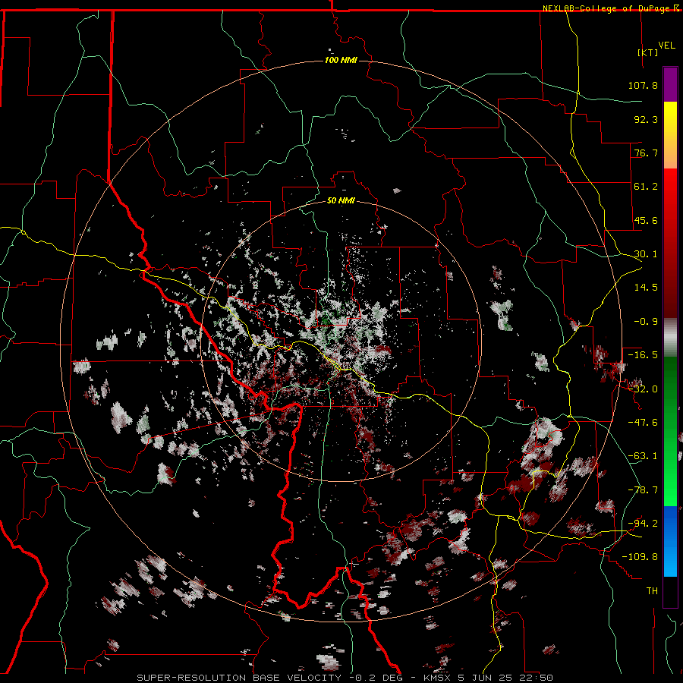Viewport: 683px width, 683px height.
Task: Click the 76.7 velocity scale value
Action: coord(646,153)
